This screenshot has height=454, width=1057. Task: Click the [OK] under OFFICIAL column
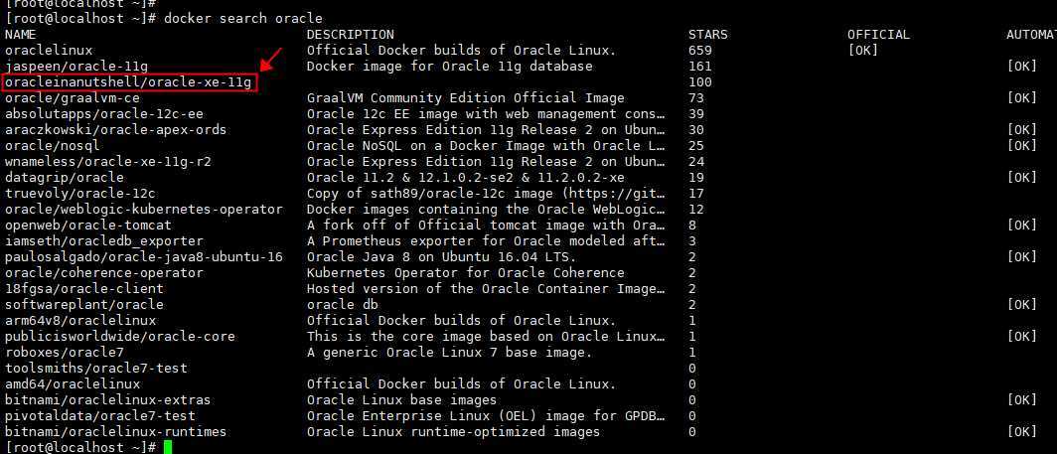pyautogui.click(x=862, y=50)
